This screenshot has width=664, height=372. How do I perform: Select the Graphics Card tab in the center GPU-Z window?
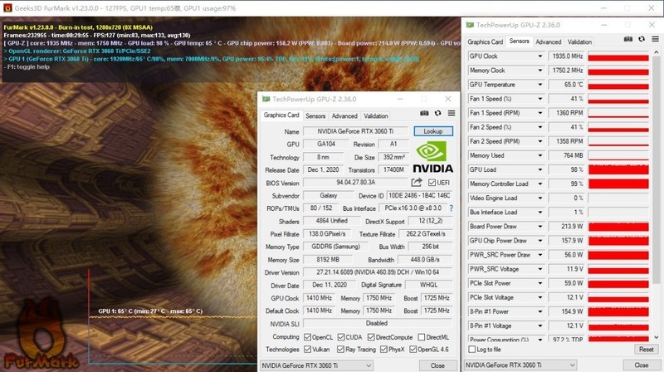281,115
